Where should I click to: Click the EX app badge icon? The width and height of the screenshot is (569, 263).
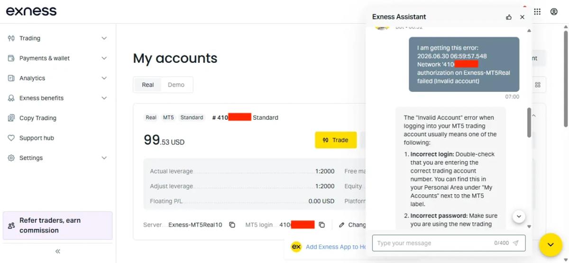(x=296, y=246)
